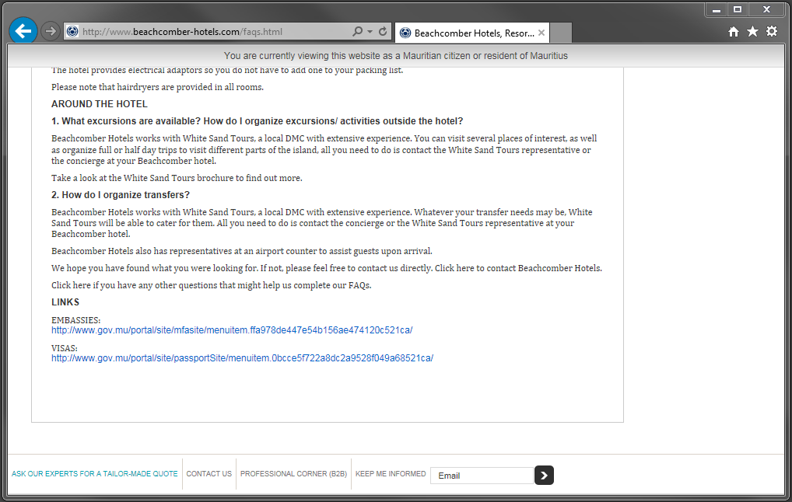Click the Mauritian citizen viewing notice banner
The image size is (792, 502).
tap(396, 56)
